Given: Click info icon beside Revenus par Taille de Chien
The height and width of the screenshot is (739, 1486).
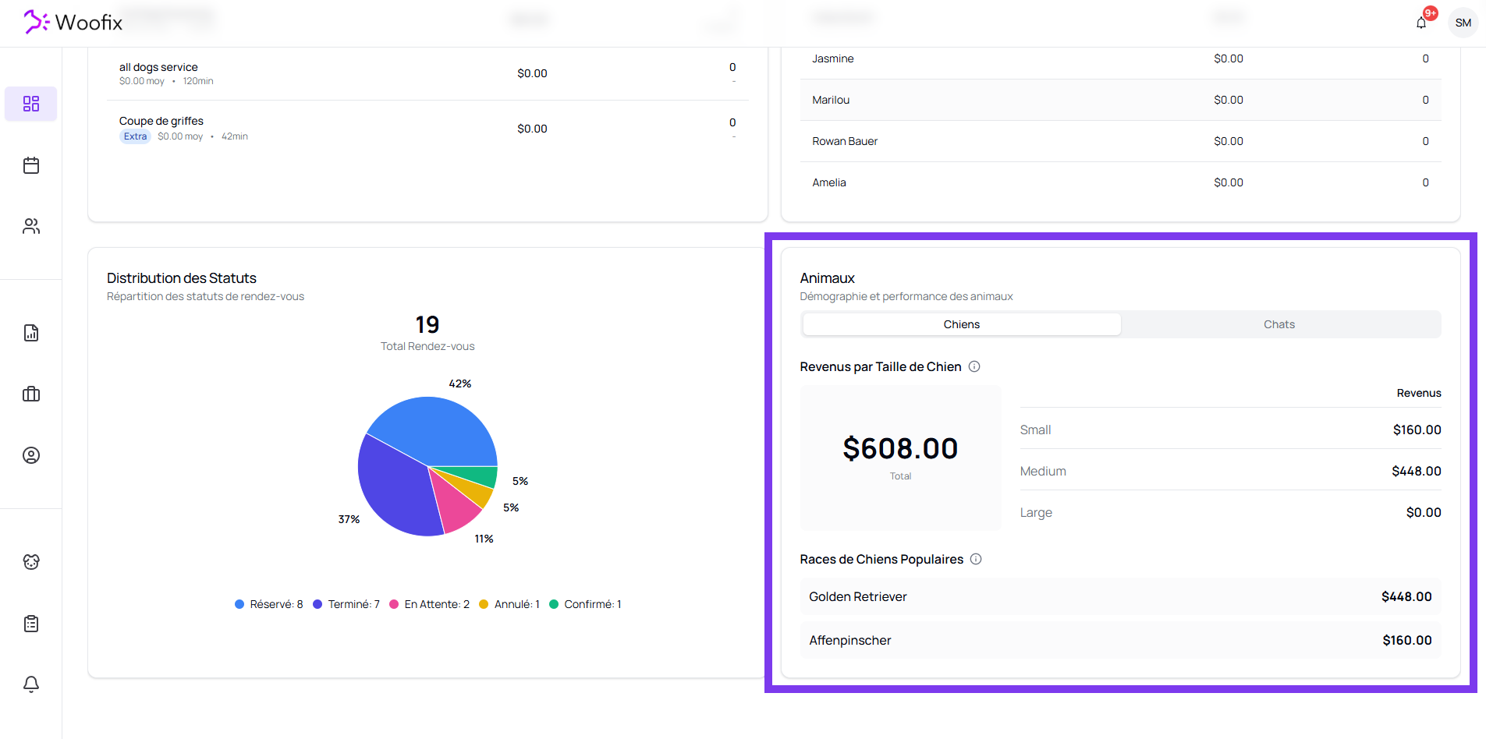Looking at the screenshot, I should coord(974,366).
